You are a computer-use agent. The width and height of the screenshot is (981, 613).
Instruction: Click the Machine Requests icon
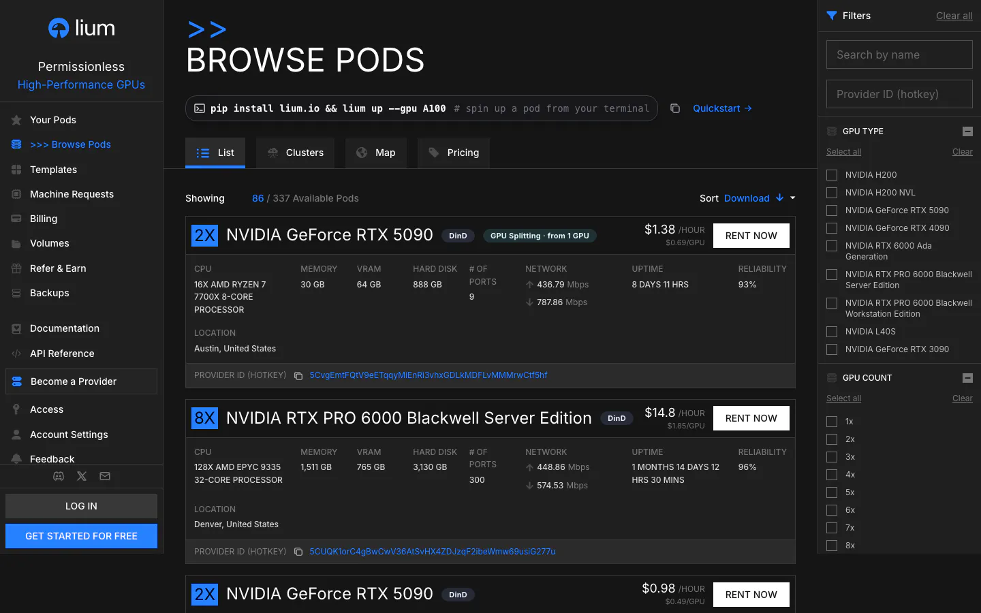(x=16, y=194)
